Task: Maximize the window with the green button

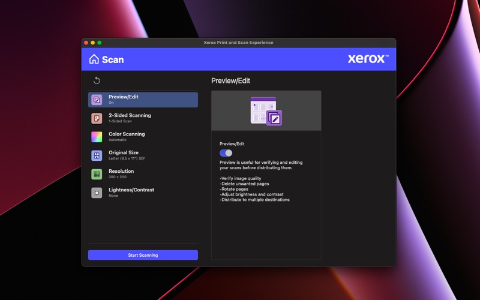Action: click(x=100, y=43)
